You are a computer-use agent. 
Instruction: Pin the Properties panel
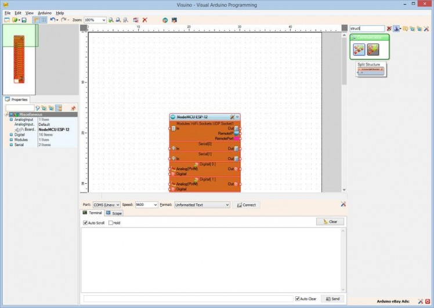[x=73, y=108]
